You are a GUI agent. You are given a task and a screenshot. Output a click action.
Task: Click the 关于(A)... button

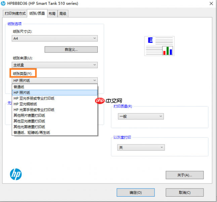[x=185, y=175]
